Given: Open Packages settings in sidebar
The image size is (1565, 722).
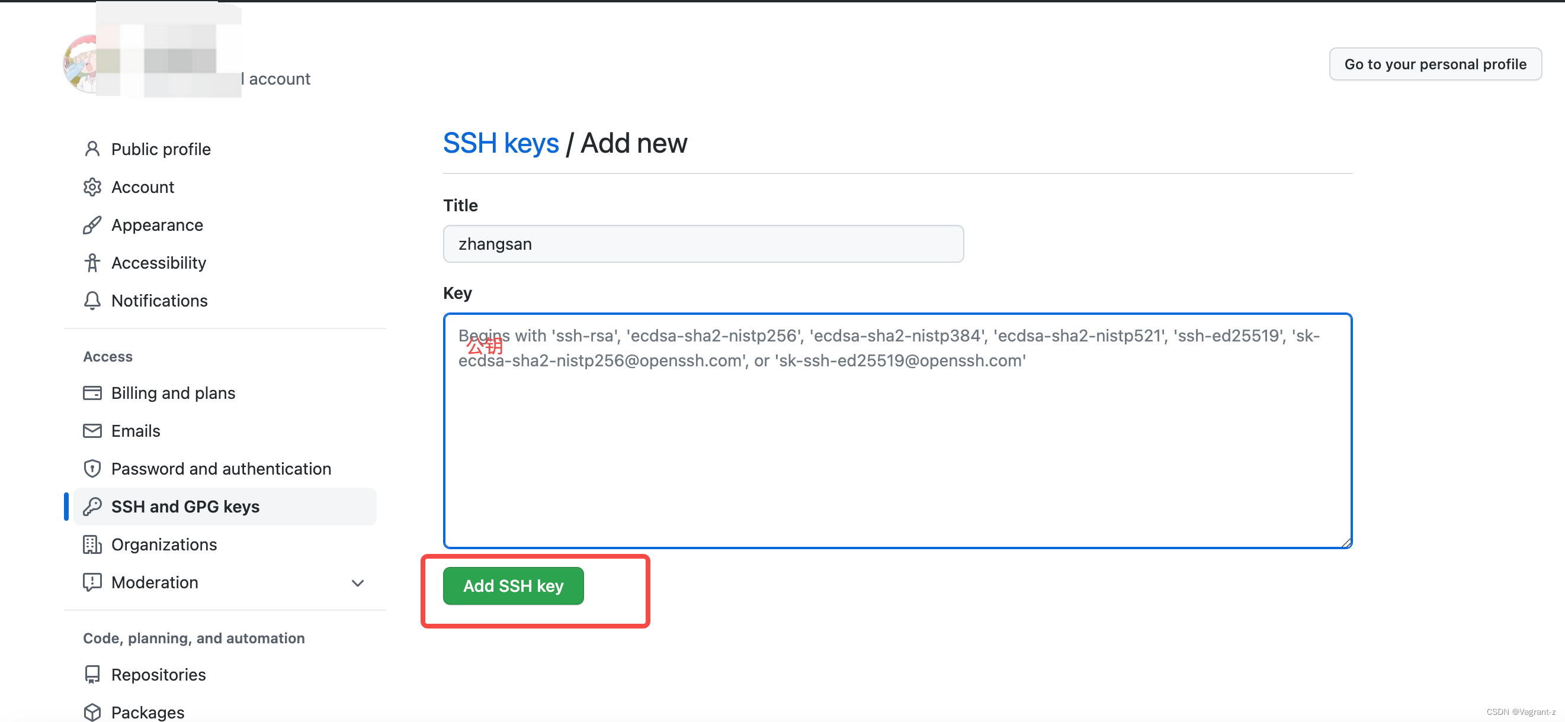Looking at the screenshot, I should (147, 713).
